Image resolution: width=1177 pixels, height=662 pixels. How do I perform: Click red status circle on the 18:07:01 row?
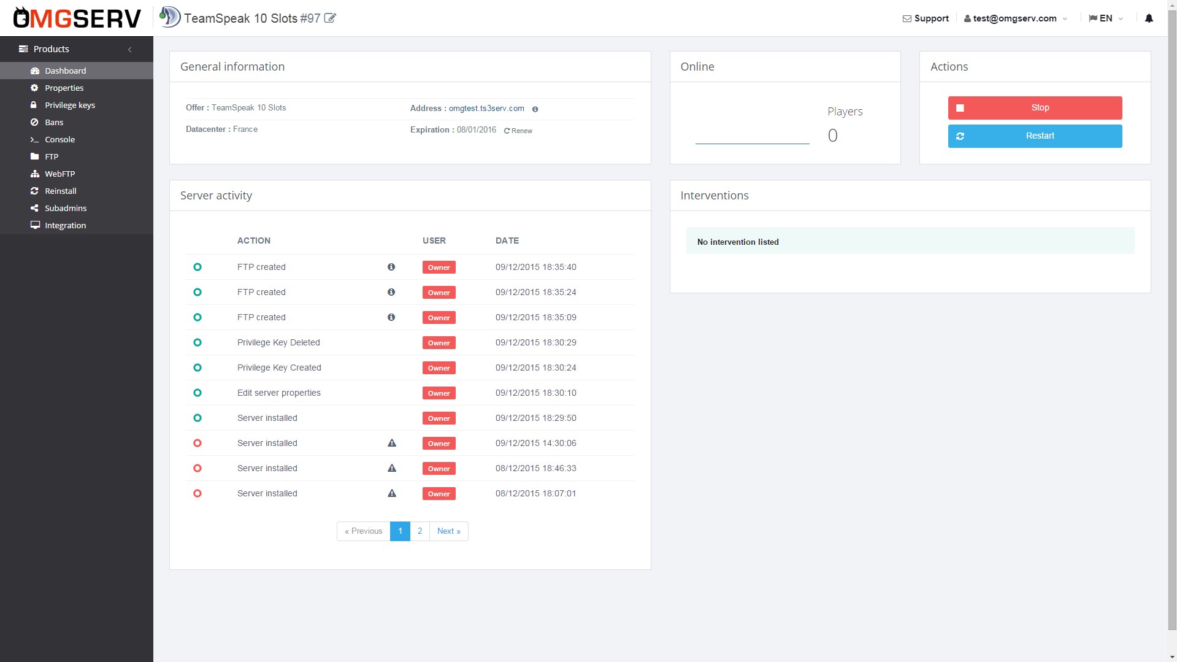pyautogui.click(x=197, y=493)
